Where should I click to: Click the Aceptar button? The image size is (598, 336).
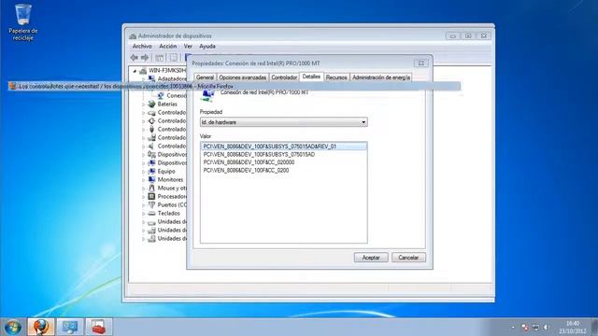point(371,258)
